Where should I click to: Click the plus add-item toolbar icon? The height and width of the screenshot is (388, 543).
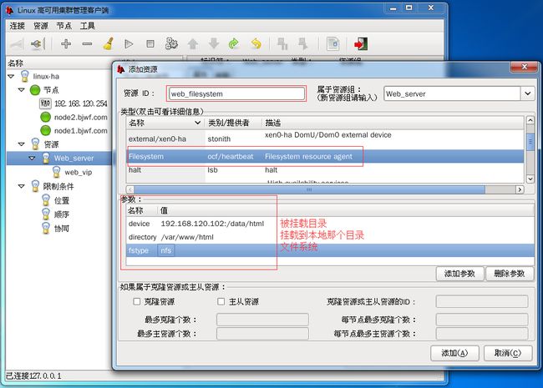(x=66, y=43)
